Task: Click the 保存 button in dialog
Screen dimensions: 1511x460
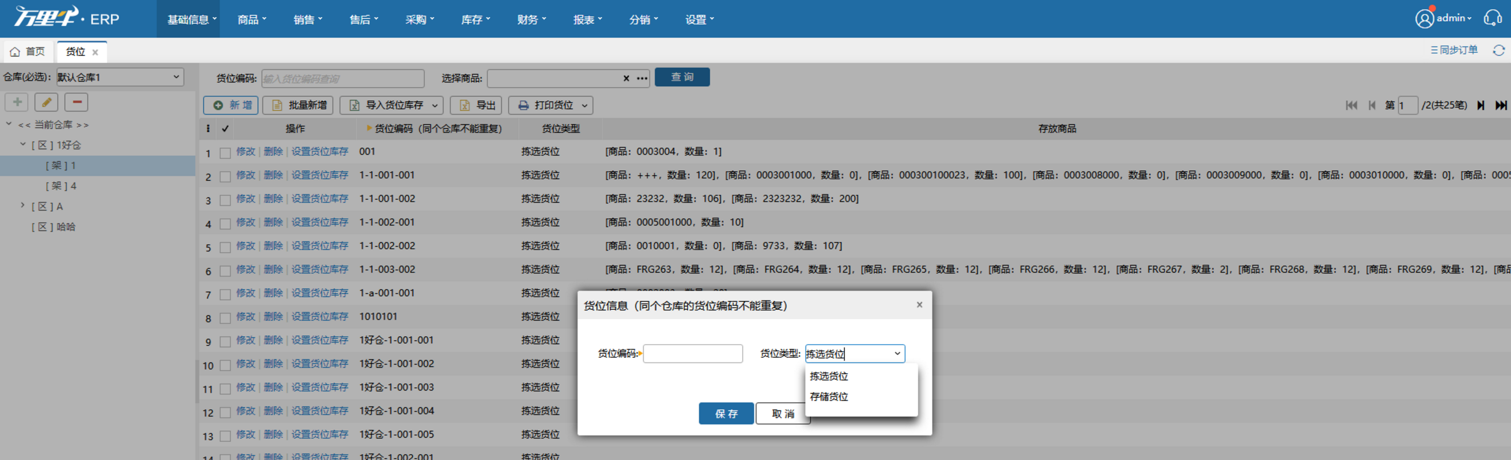Action: (725, 414)
